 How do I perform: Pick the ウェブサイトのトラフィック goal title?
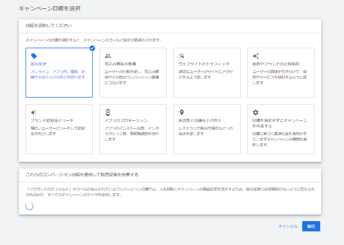point(204,64)
